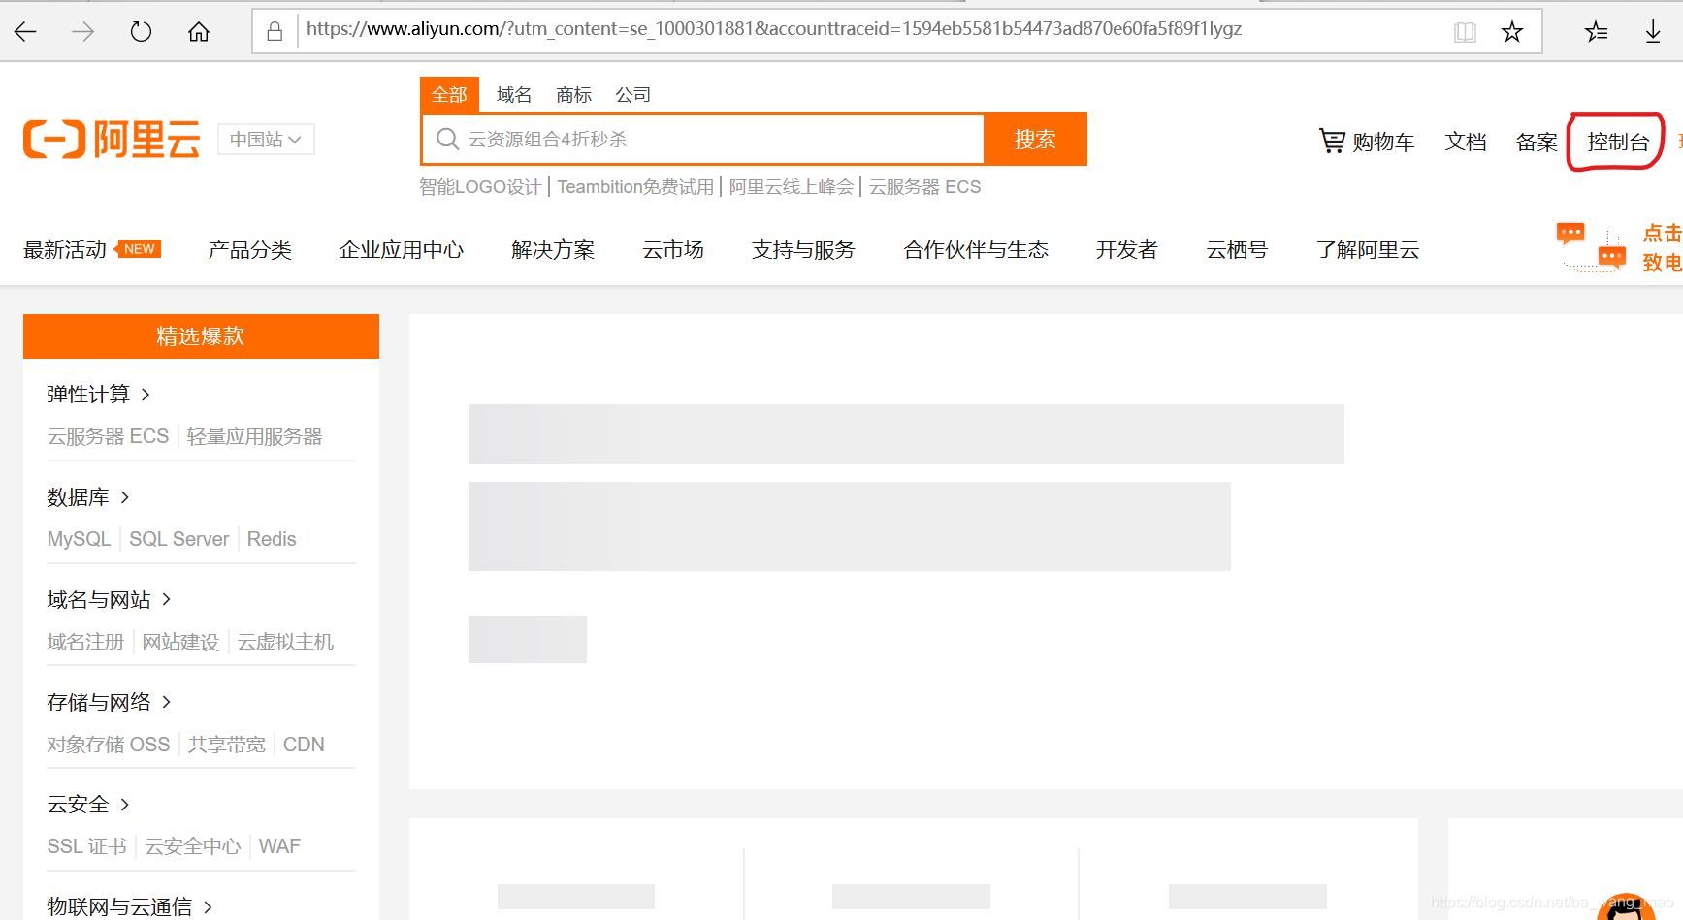Open the MySQL sidebar link
Viewport: 1683px width, 920px height.
coord(79,539)
